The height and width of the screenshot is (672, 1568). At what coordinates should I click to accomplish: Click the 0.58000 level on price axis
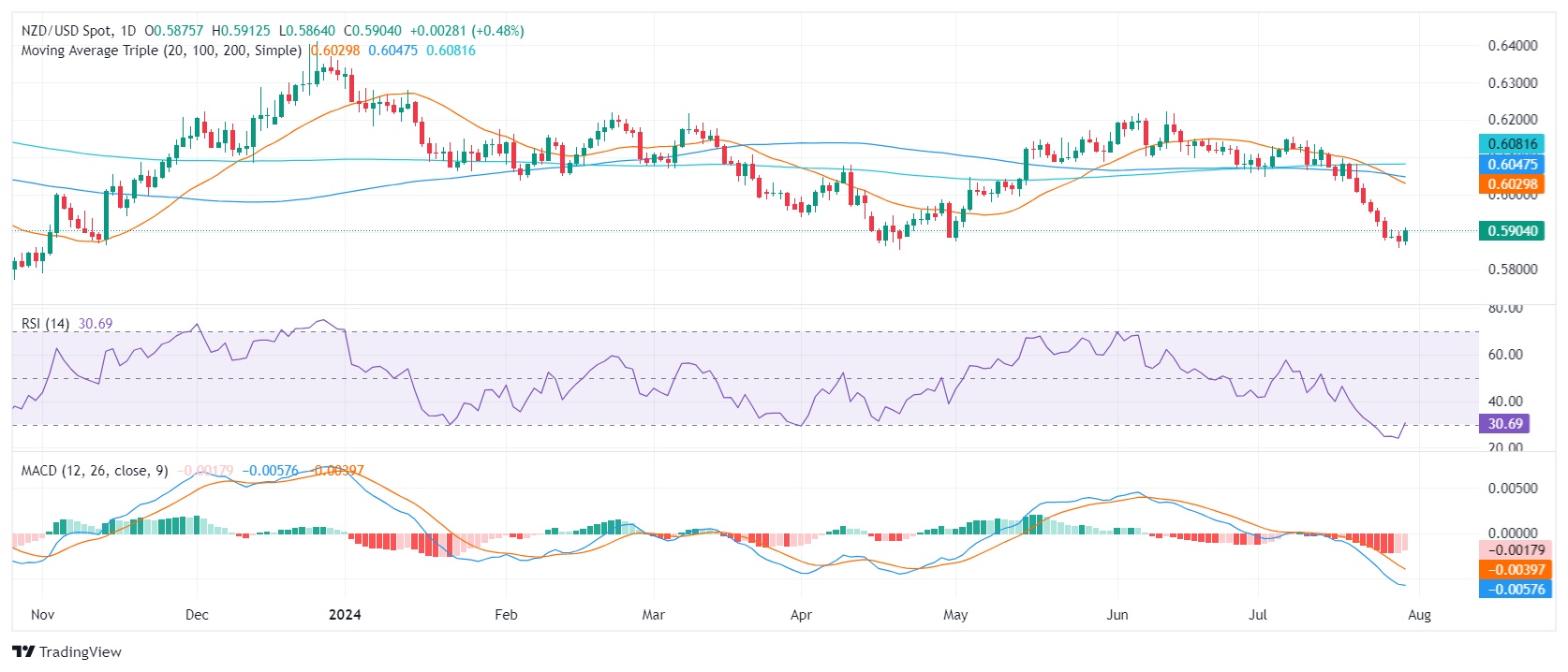click(1512, 270)
